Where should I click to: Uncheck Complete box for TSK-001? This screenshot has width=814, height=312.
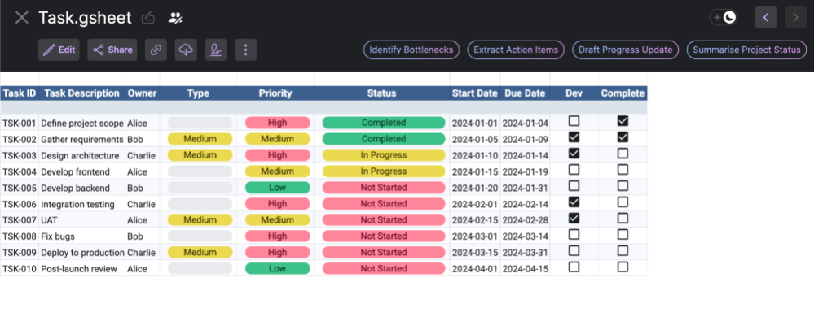(623, 121)
